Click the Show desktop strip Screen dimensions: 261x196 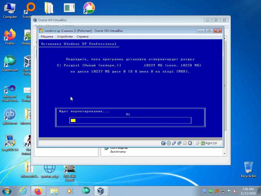click(x=260, y=191)
